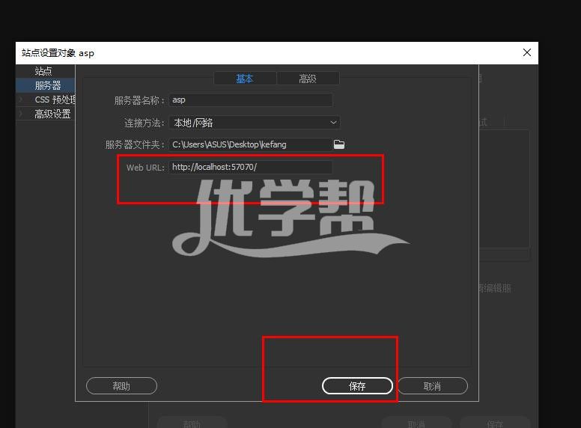The width and height of the screenshot is (581, 428).
Task: Click dimmed 保存 button at window bottom edge
Action: [x=495, y=424]
